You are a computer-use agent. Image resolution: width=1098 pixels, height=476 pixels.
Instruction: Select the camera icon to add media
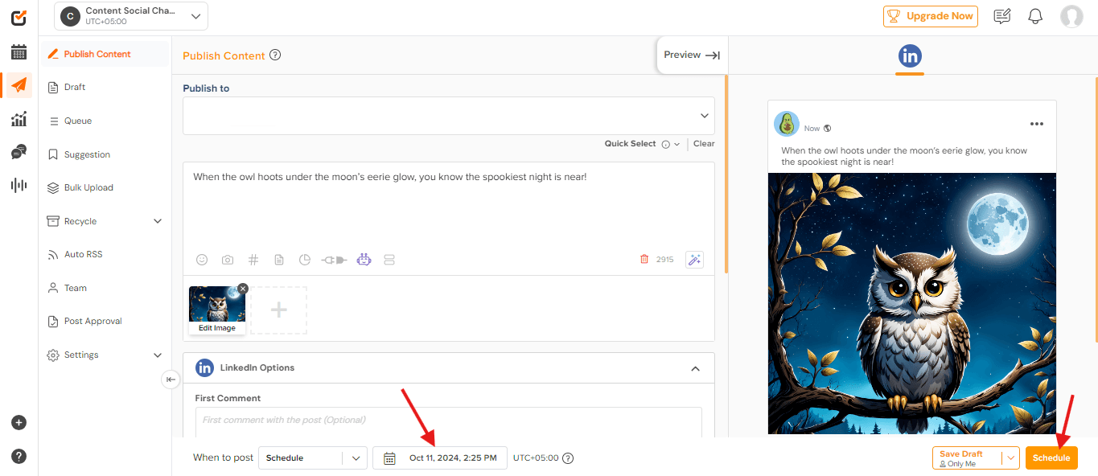pyautogui.click(x=228, y=259)
